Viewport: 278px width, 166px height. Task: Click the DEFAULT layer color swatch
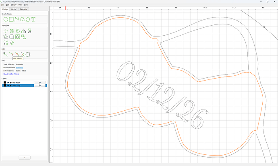point(5,83)
